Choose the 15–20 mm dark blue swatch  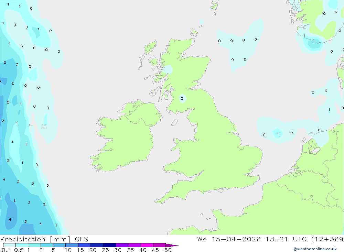[84, 245]
